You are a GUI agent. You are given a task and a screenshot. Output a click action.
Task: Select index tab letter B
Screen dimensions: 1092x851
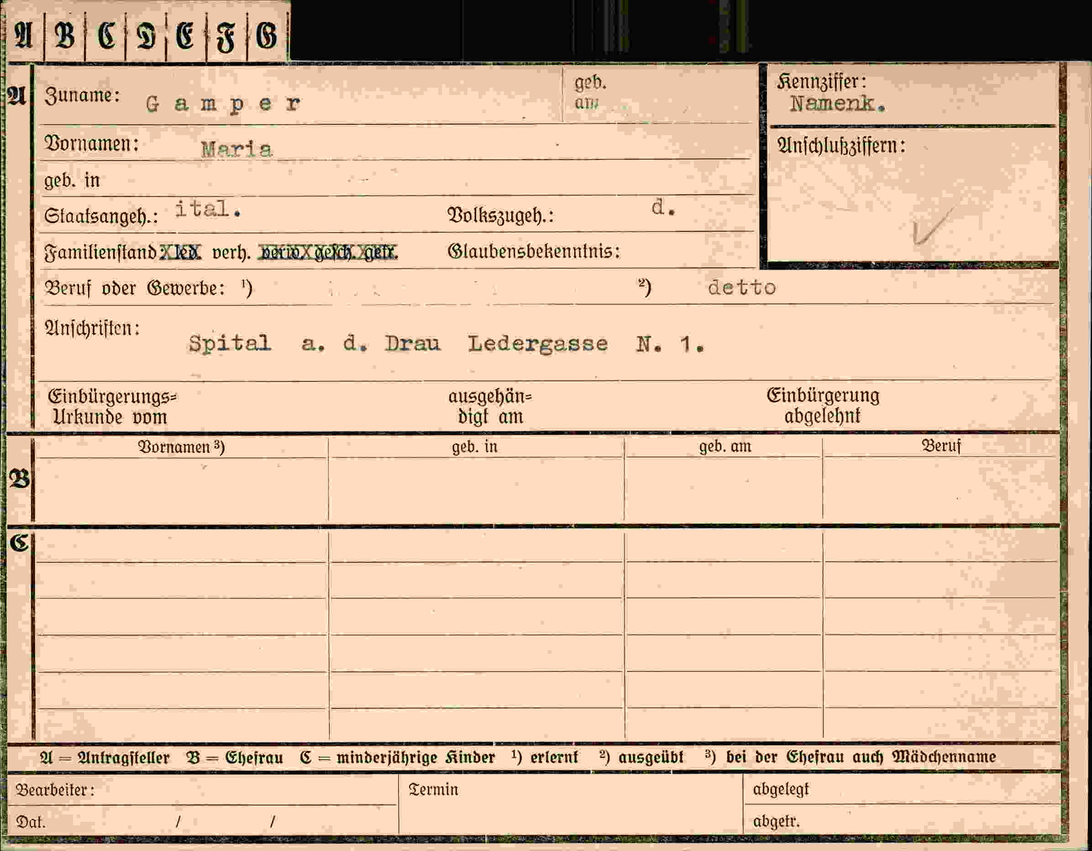click(x=64, y=36)
